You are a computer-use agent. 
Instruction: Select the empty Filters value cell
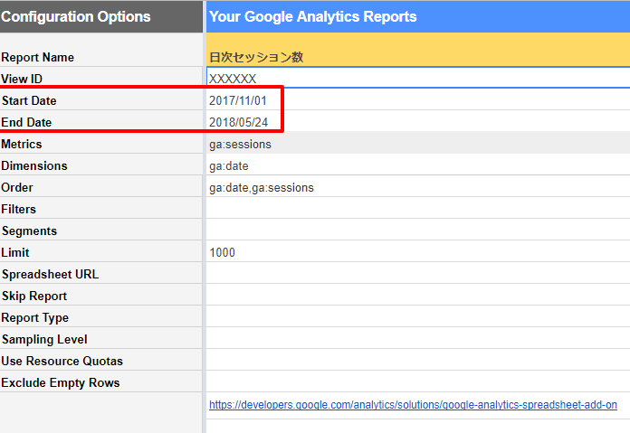click(416, 209)
